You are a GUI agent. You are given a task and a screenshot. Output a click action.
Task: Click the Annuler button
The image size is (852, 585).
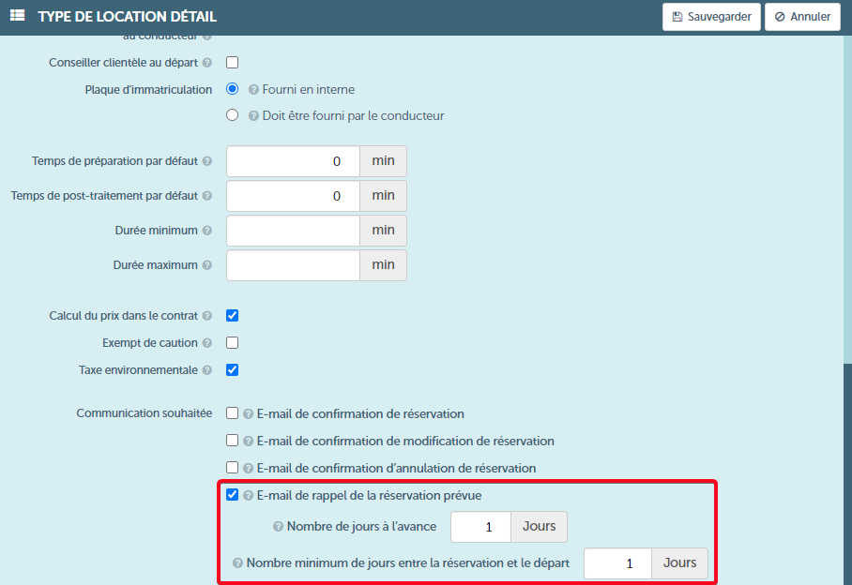[x=802, y=16]
